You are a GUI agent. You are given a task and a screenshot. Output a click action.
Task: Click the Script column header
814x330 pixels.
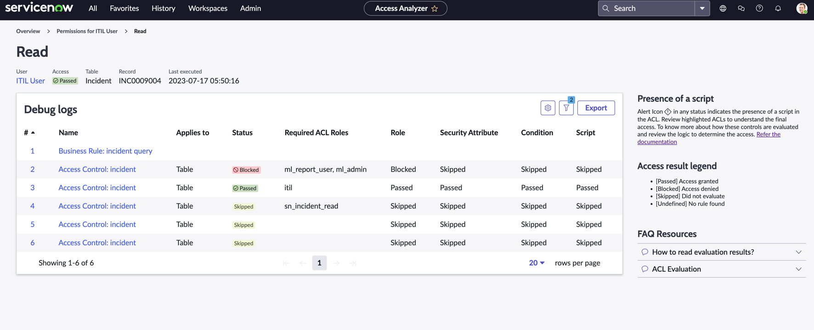(x=585, y=133)
